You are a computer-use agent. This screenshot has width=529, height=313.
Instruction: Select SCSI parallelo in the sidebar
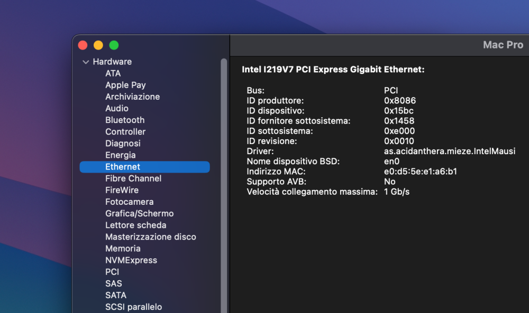(x=134, y=307)
